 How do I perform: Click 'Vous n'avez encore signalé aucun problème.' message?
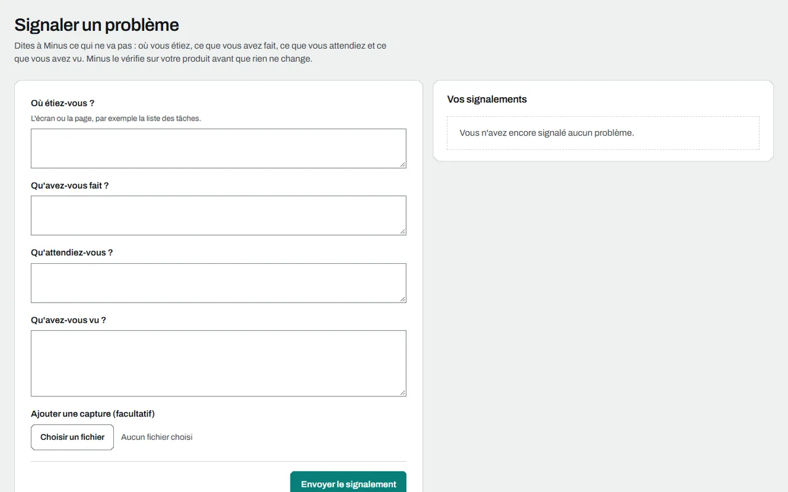(547, 133)
